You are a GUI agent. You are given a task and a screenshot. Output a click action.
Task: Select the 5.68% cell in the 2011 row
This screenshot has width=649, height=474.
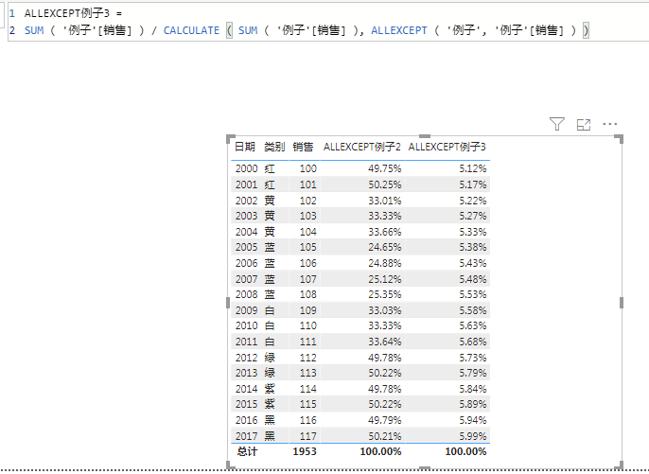[x=472, y=342]
